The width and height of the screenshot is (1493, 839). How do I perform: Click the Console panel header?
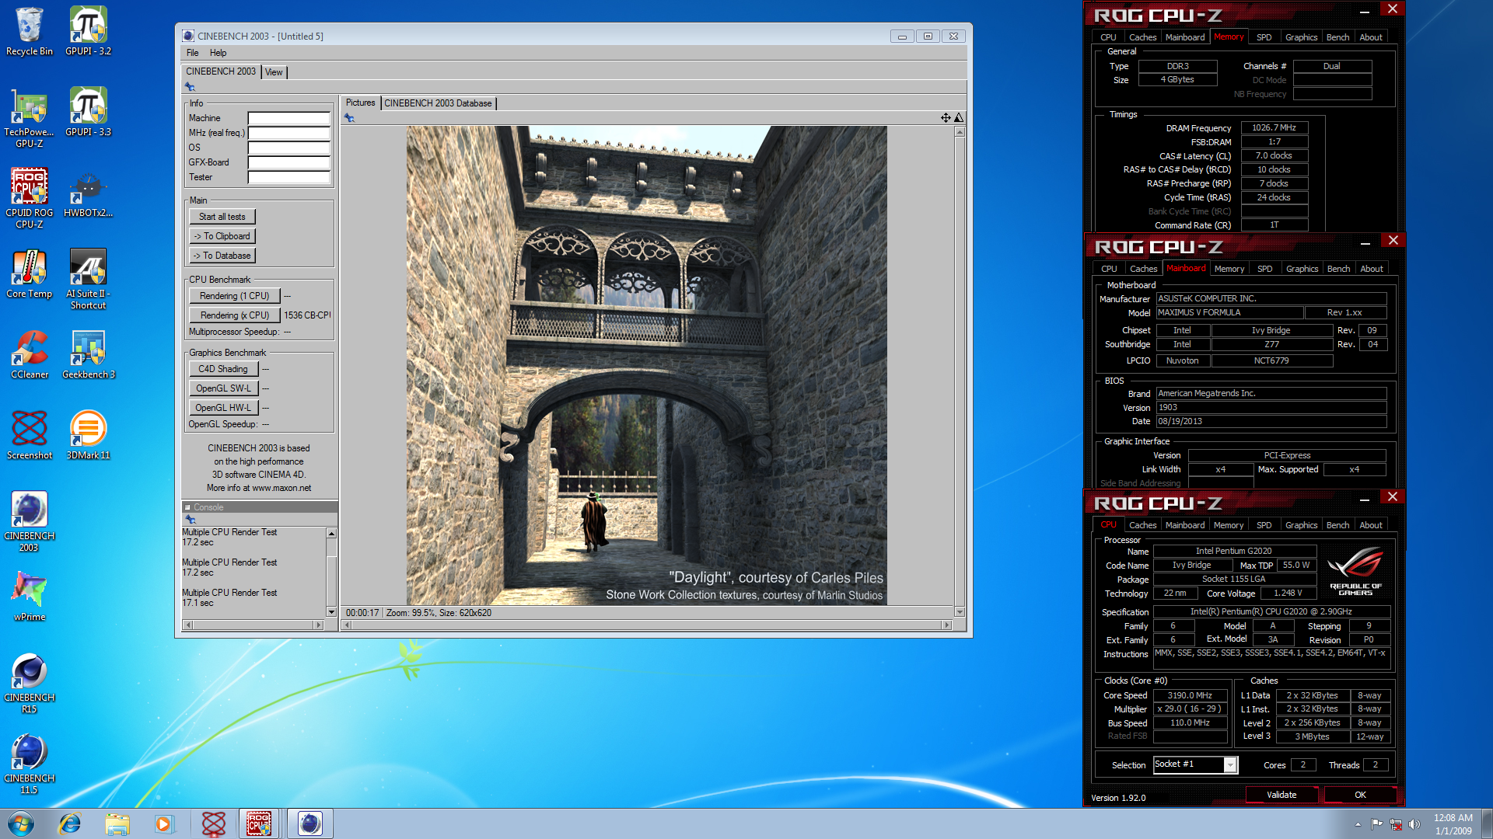coord(260,507)
